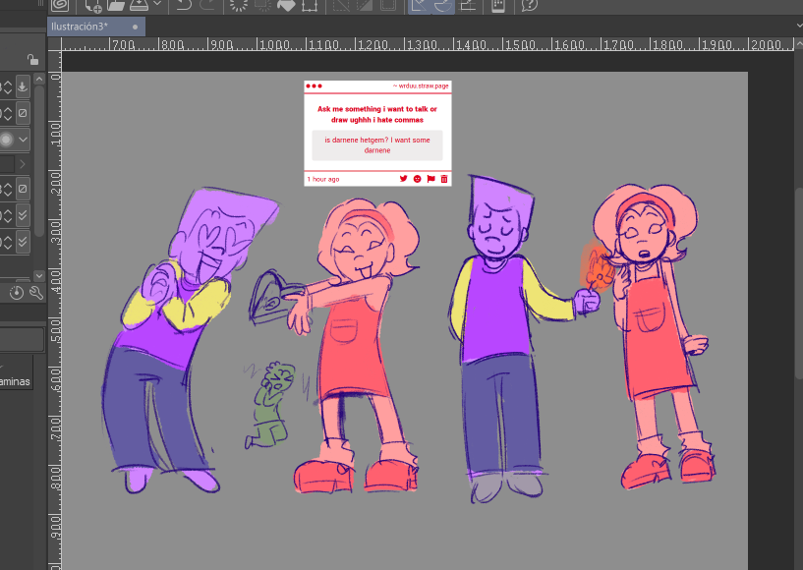Click the empty field above the Láminas tab

[22, 339]
